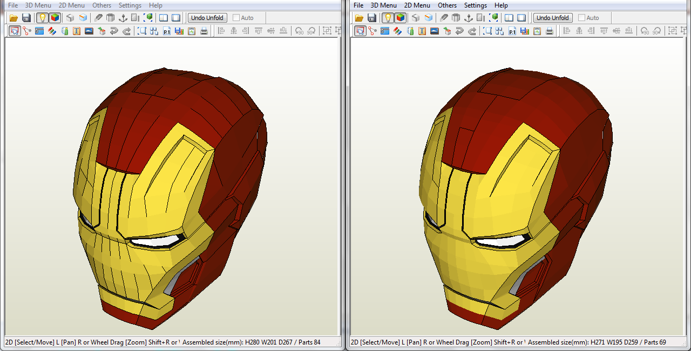Screen dimensions: 691x351
Task: Click the status text ending in 'Parts 69'
Action: pos(597,342)
